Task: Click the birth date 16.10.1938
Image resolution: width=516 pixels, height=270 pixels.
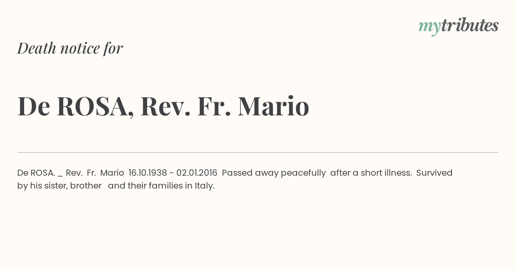Action: tap(147, 173)
